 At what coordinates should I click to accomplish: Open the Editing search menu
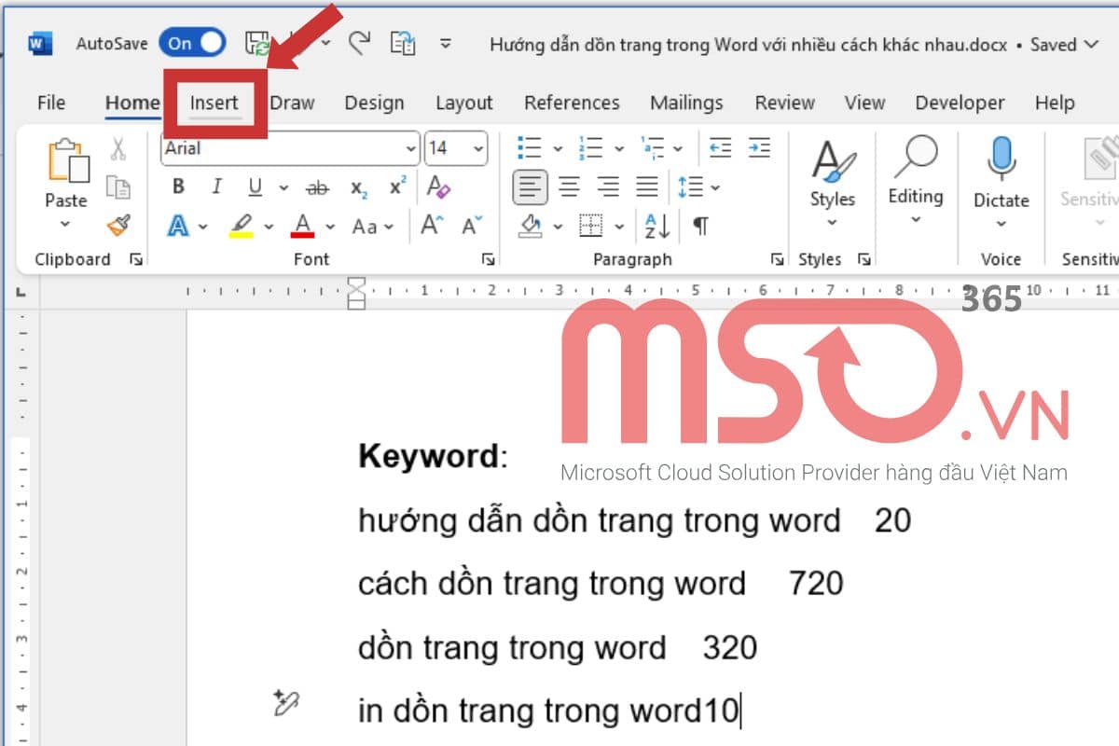pos(916,182)
